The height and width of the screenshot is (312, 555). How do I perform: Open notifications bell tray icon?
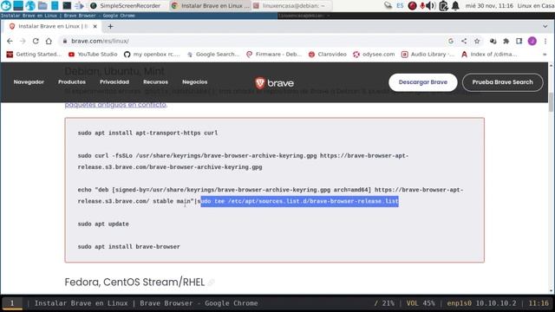pyautogui.click(x=455, y=6)
